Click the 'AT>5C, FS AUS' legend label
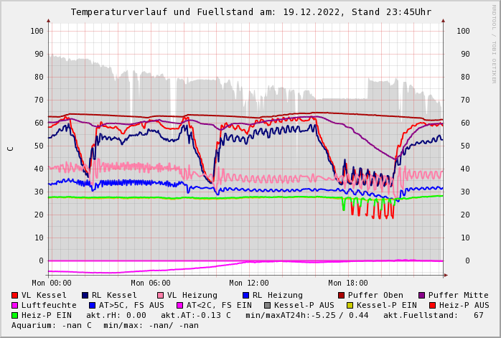The width and height of the screenshot is (501, 338). pos(131,306)
